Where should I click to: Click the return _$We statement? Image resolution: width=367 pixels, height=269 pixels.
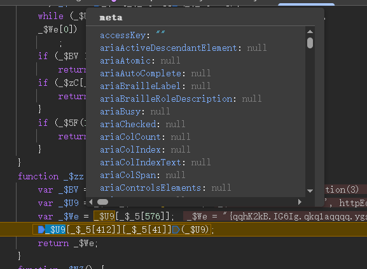point(67,244)
